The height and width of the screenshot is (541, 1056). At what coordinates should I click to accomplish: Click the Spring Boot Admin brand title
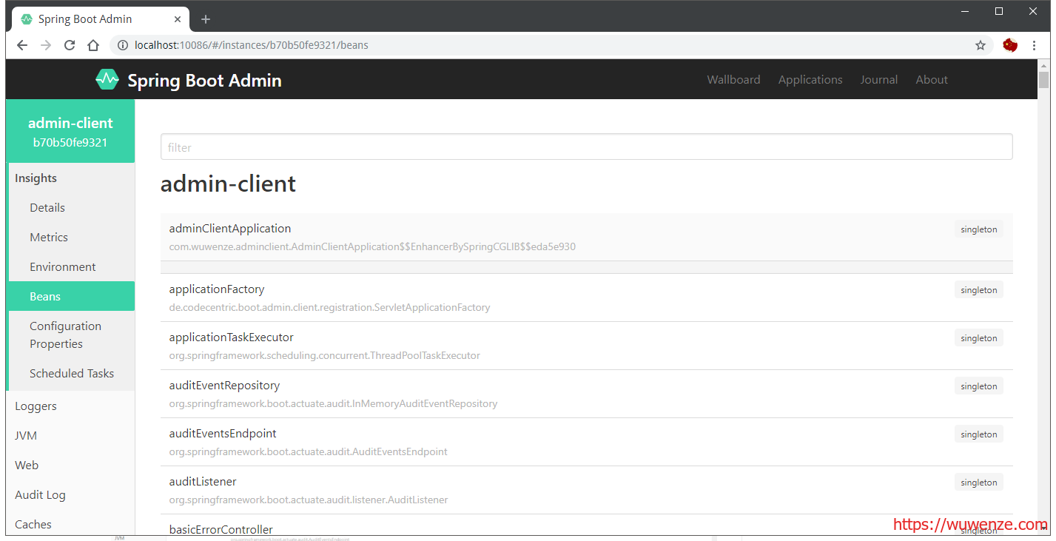pos(204,80)
